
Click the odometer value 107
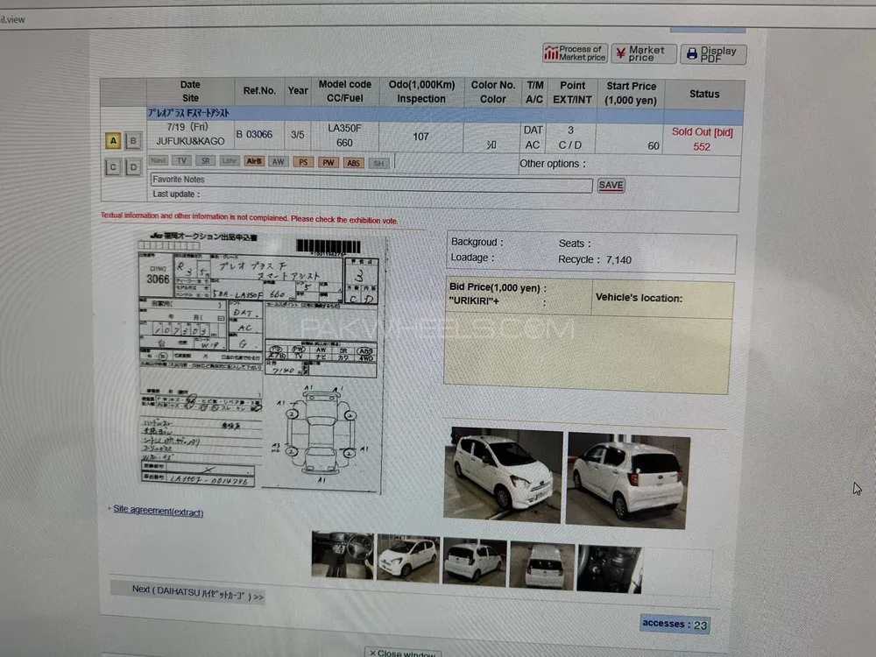[x=420, y=137]
